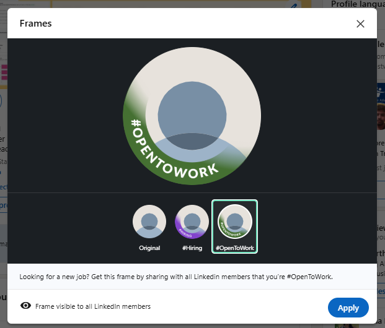Choose the #Hiring frame thumbnail
385x328 pixels.
pyautogui.click(x=192, y=222)
